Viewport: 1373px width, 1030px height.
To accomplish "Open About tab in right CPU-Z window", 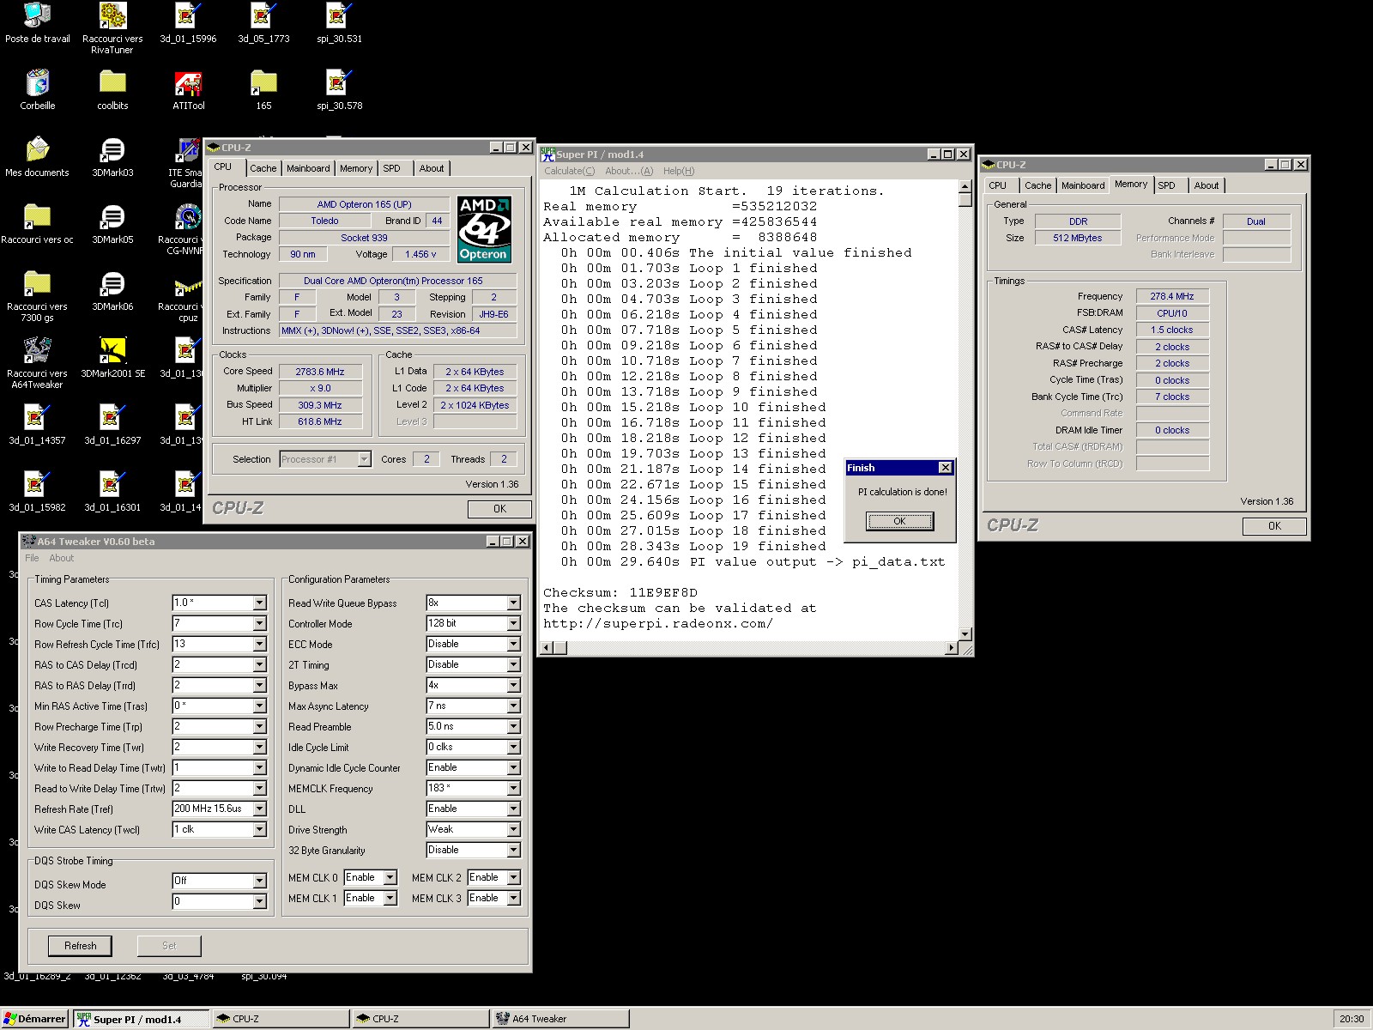I will click(x=1207, y=185).
